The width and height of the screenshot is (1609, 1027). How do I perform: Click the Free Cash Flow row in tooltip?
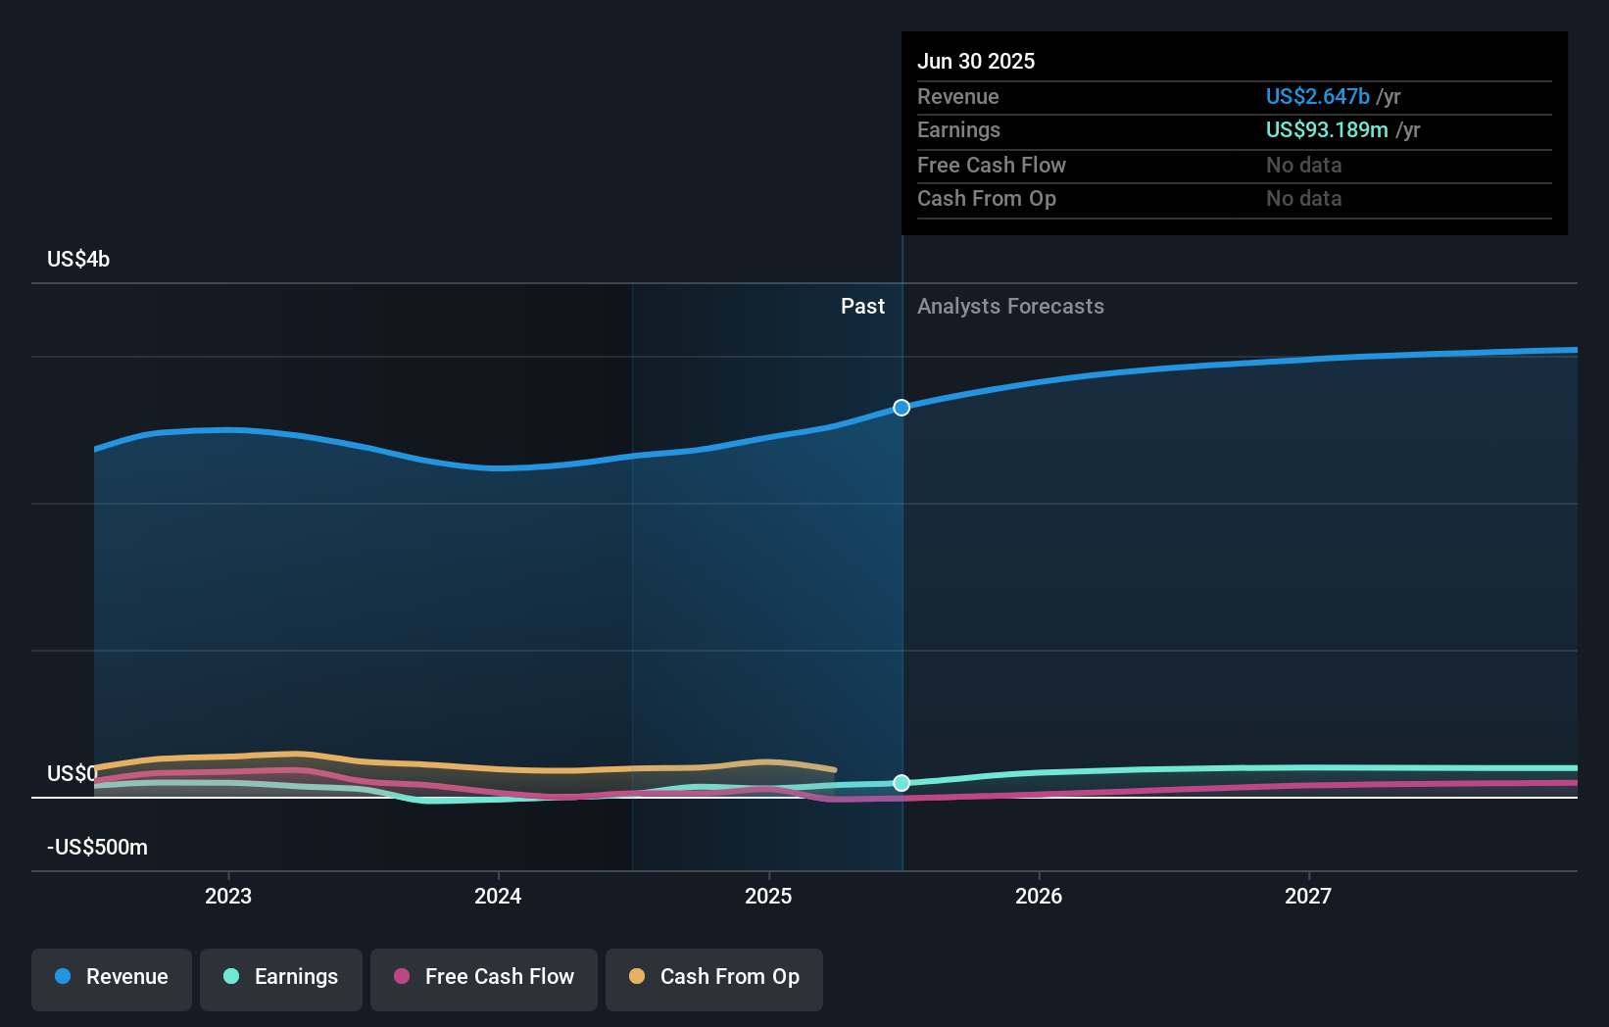coord(1235,165)
